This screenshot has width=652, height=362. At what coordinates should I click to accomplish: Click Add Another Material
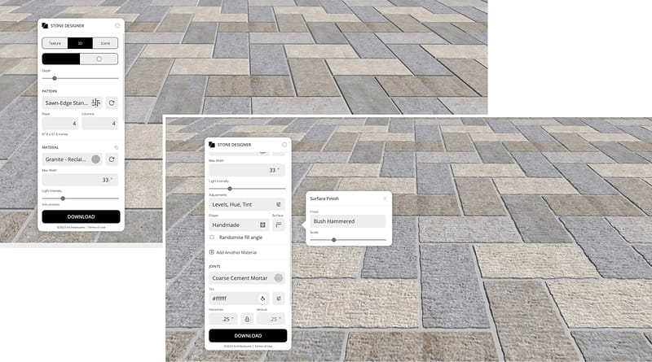(x=235, y=252)
